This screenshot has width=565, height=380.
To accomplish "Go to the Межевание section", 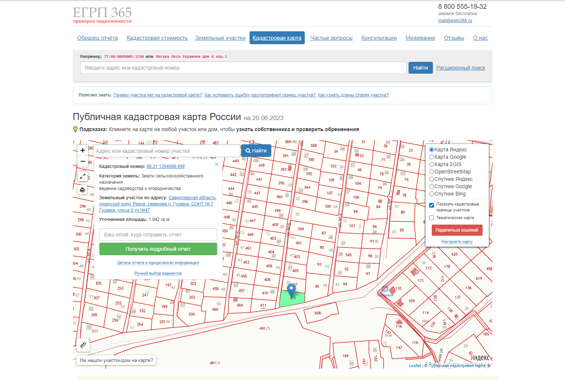I will tap(420, 38).
